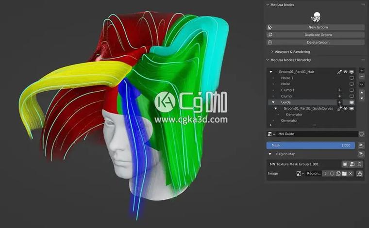Click the paint texture brush icon beside Image
369x228 pixels.
tap(360, 174)
